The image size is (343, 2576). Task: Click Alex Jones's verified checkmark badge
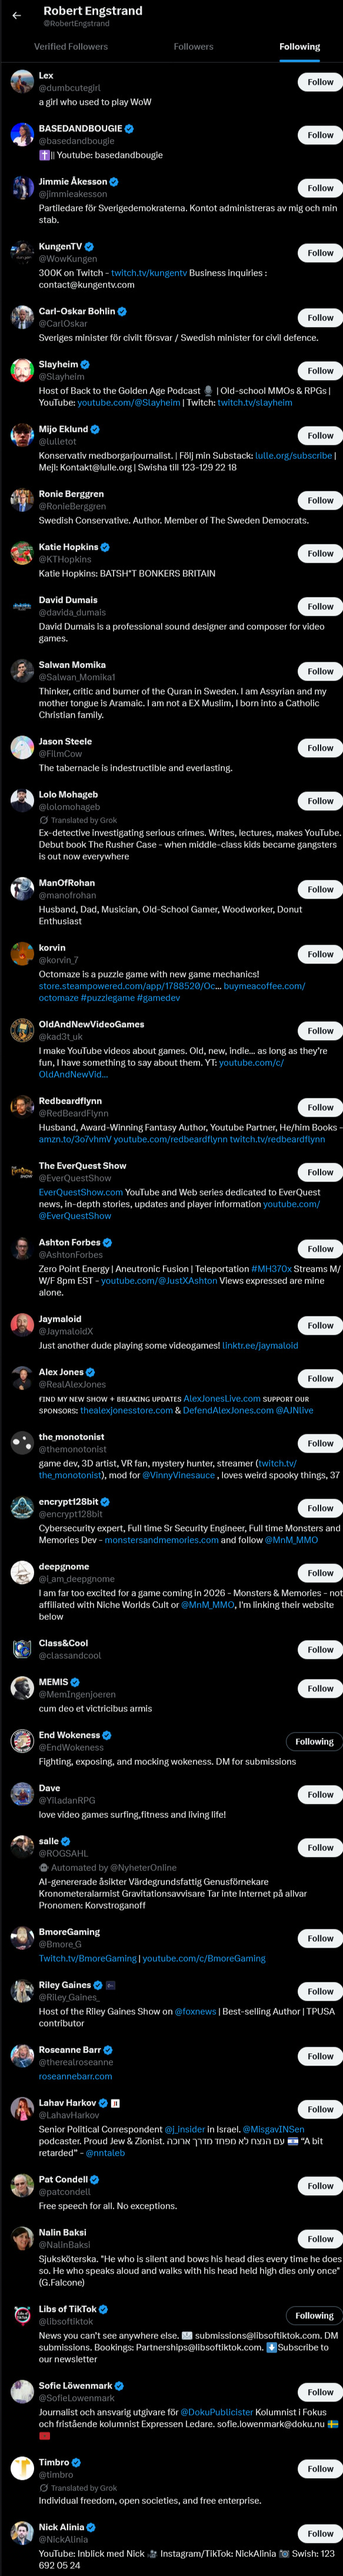tap(91, 1372)
